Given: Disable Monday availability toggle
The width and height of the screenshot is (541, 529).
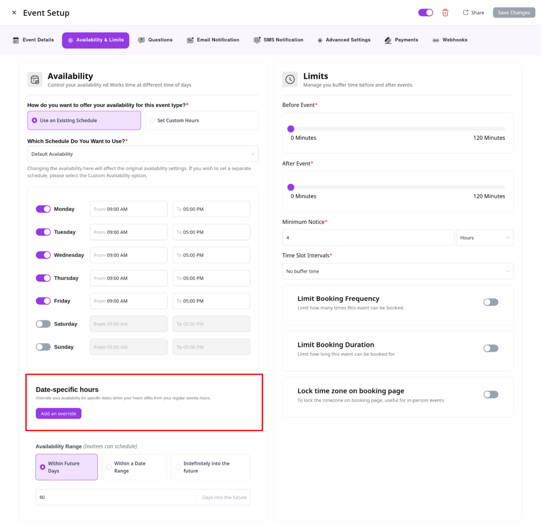Looking at the screenshot, I should (x=43, y=209).
